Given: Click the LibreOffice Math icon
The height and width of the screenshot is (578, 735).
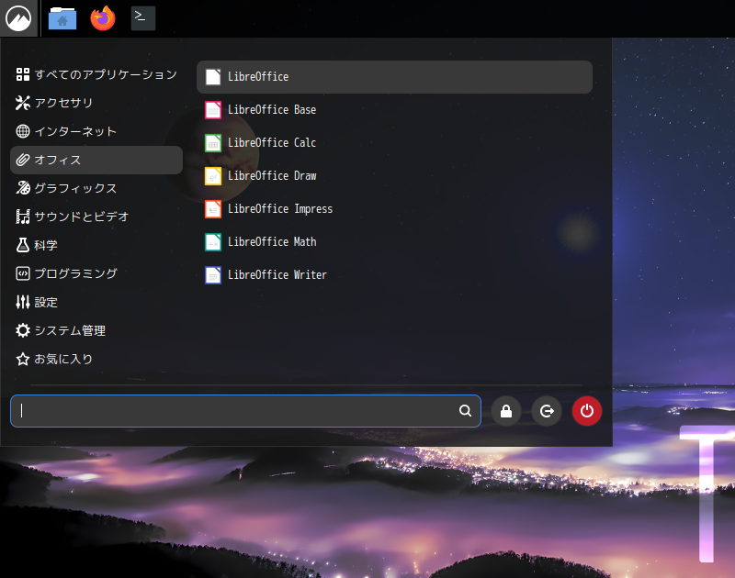Looking at the screenshot, I should pyautogui.click(x=213, y=242).
